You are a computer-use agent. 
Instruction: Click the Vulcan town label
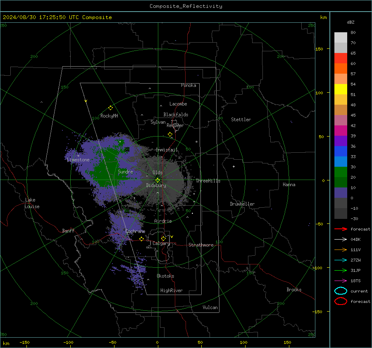click(210, 307)
